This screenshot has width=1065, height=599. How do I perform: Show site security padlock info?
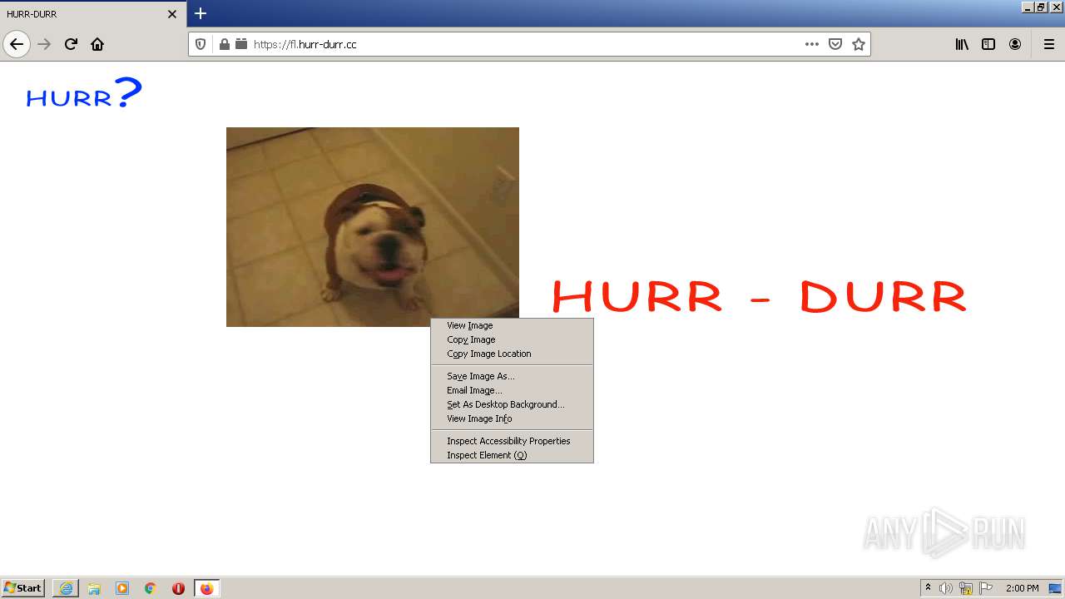pyautogui.click(x=224, y=44)
